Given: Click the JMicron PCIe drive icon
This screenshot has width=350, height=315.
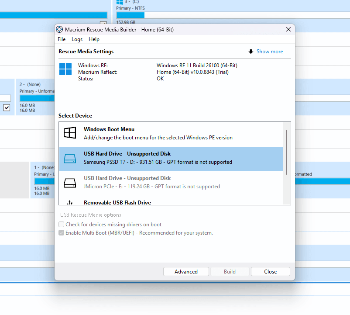Looking at the screenshot, I should (70, 183).
